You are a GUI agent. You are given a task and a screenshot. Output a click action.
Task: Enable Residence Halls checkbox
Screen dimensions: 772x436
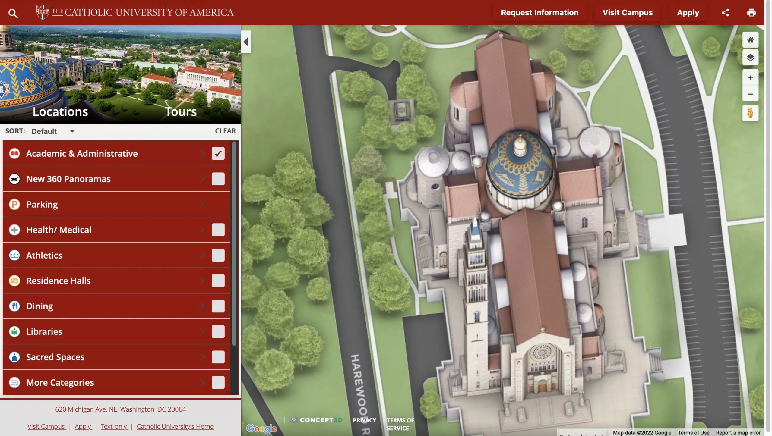pos(218,281)
